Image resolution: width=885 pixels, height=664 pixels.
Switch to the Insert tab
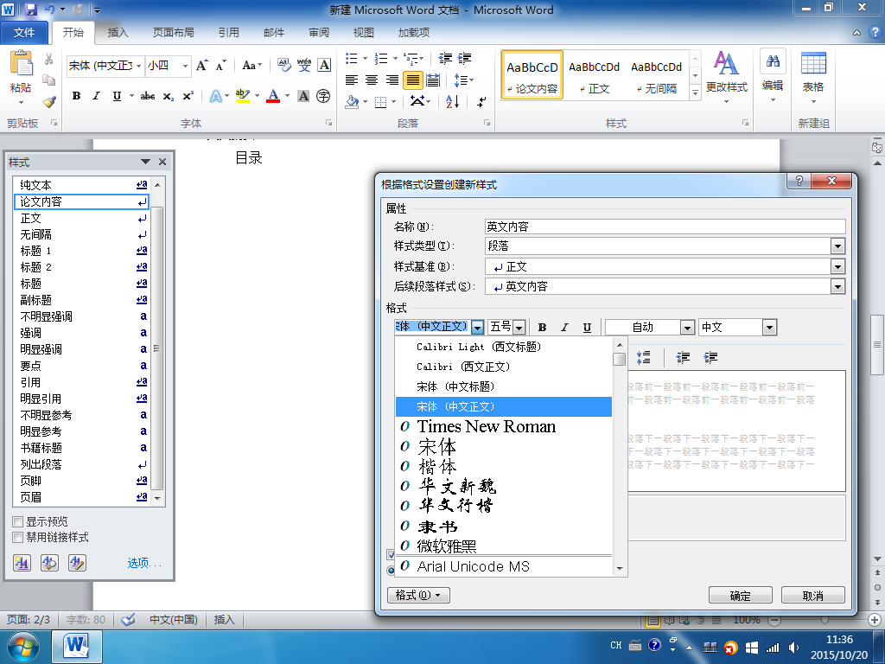click(118, 33)
